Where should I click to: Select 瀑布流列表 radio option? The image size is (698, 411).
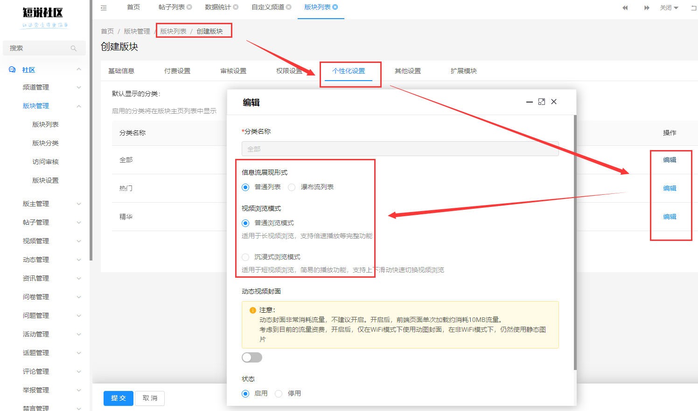(x=292, y=187)
